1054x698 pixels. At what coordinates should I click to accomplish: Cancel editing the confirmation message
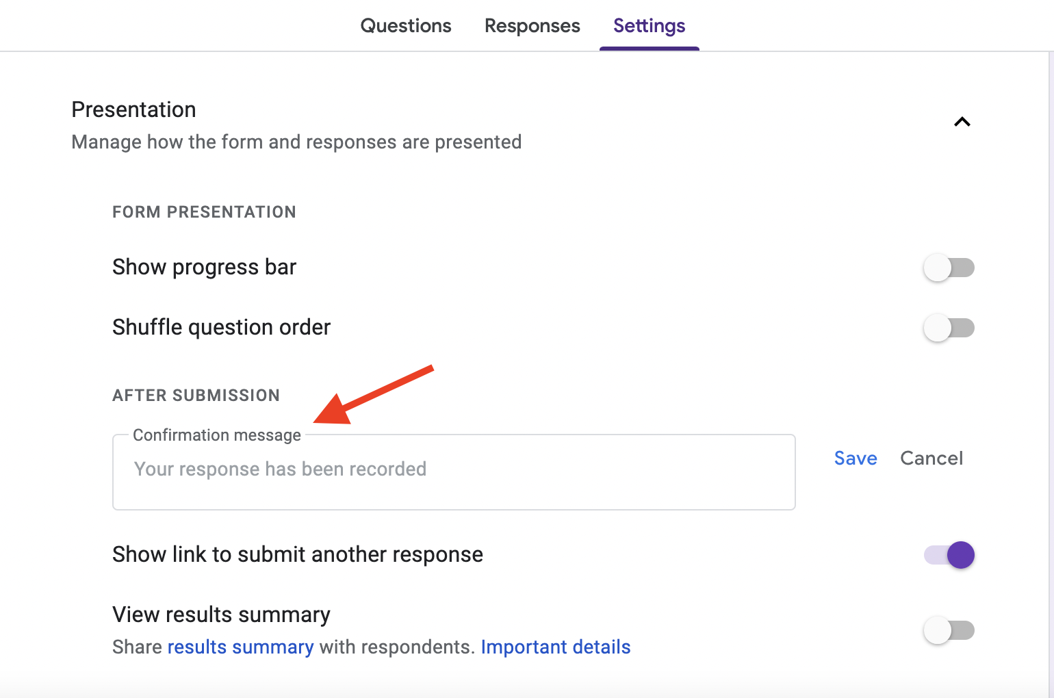point(931,458)
